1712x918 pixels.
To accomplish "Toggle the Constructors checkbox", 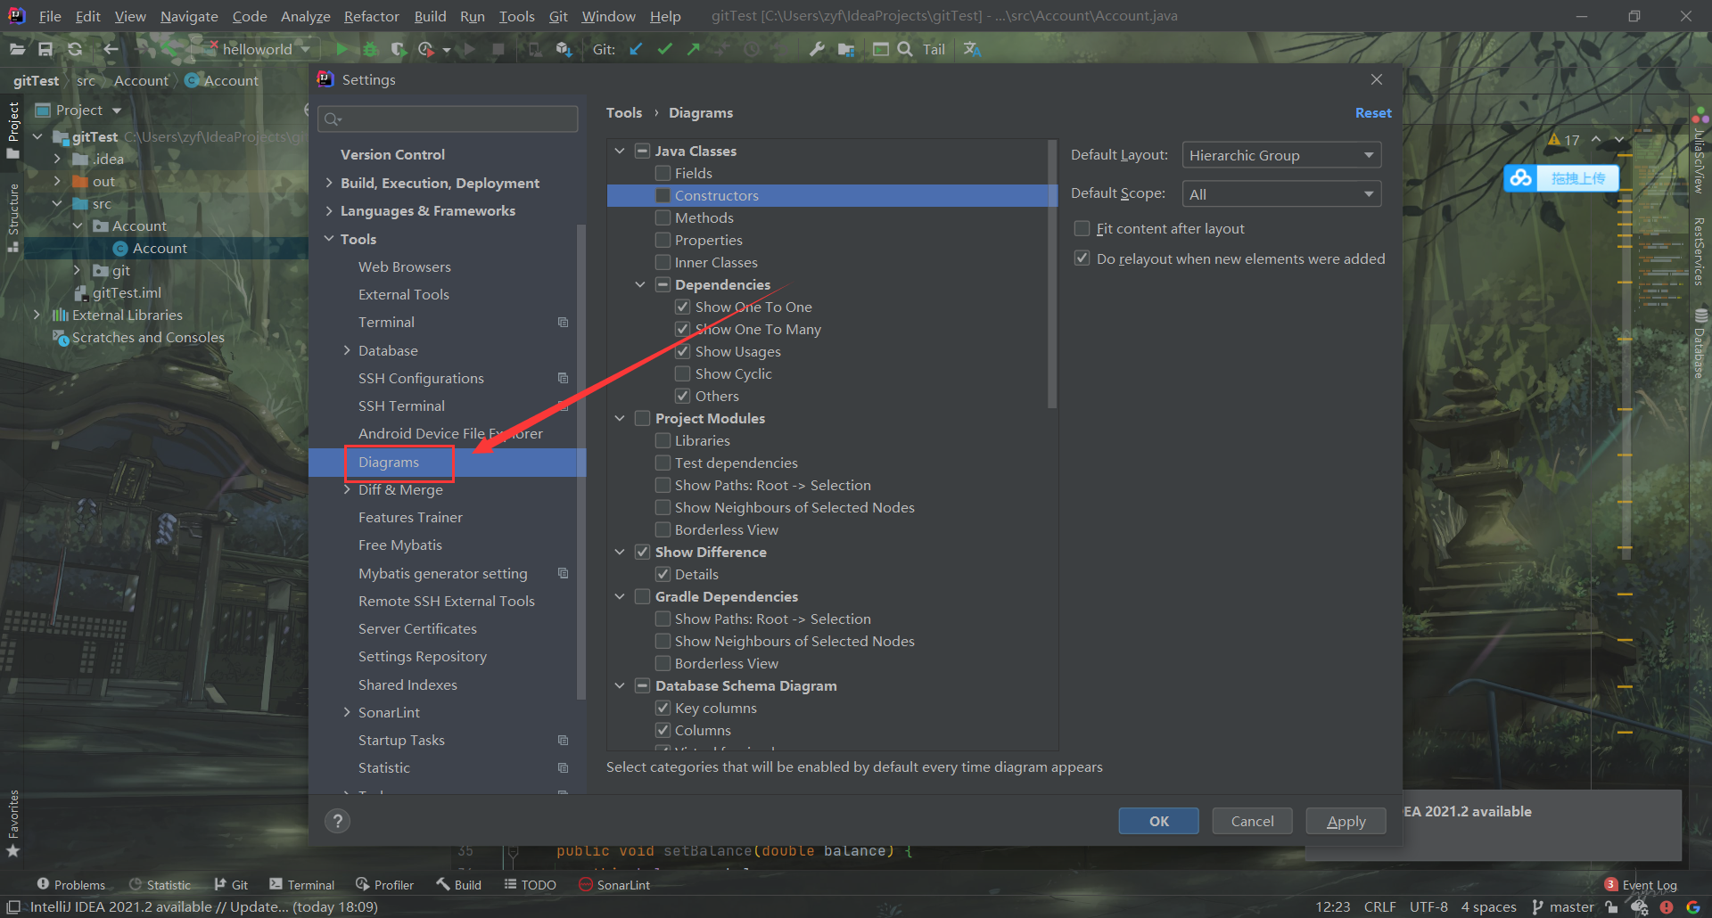I will tap(663, 195).
